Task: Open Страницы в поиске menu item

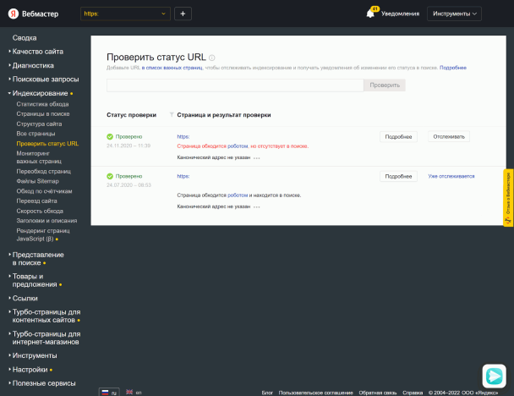Action: tap(43, 113)
